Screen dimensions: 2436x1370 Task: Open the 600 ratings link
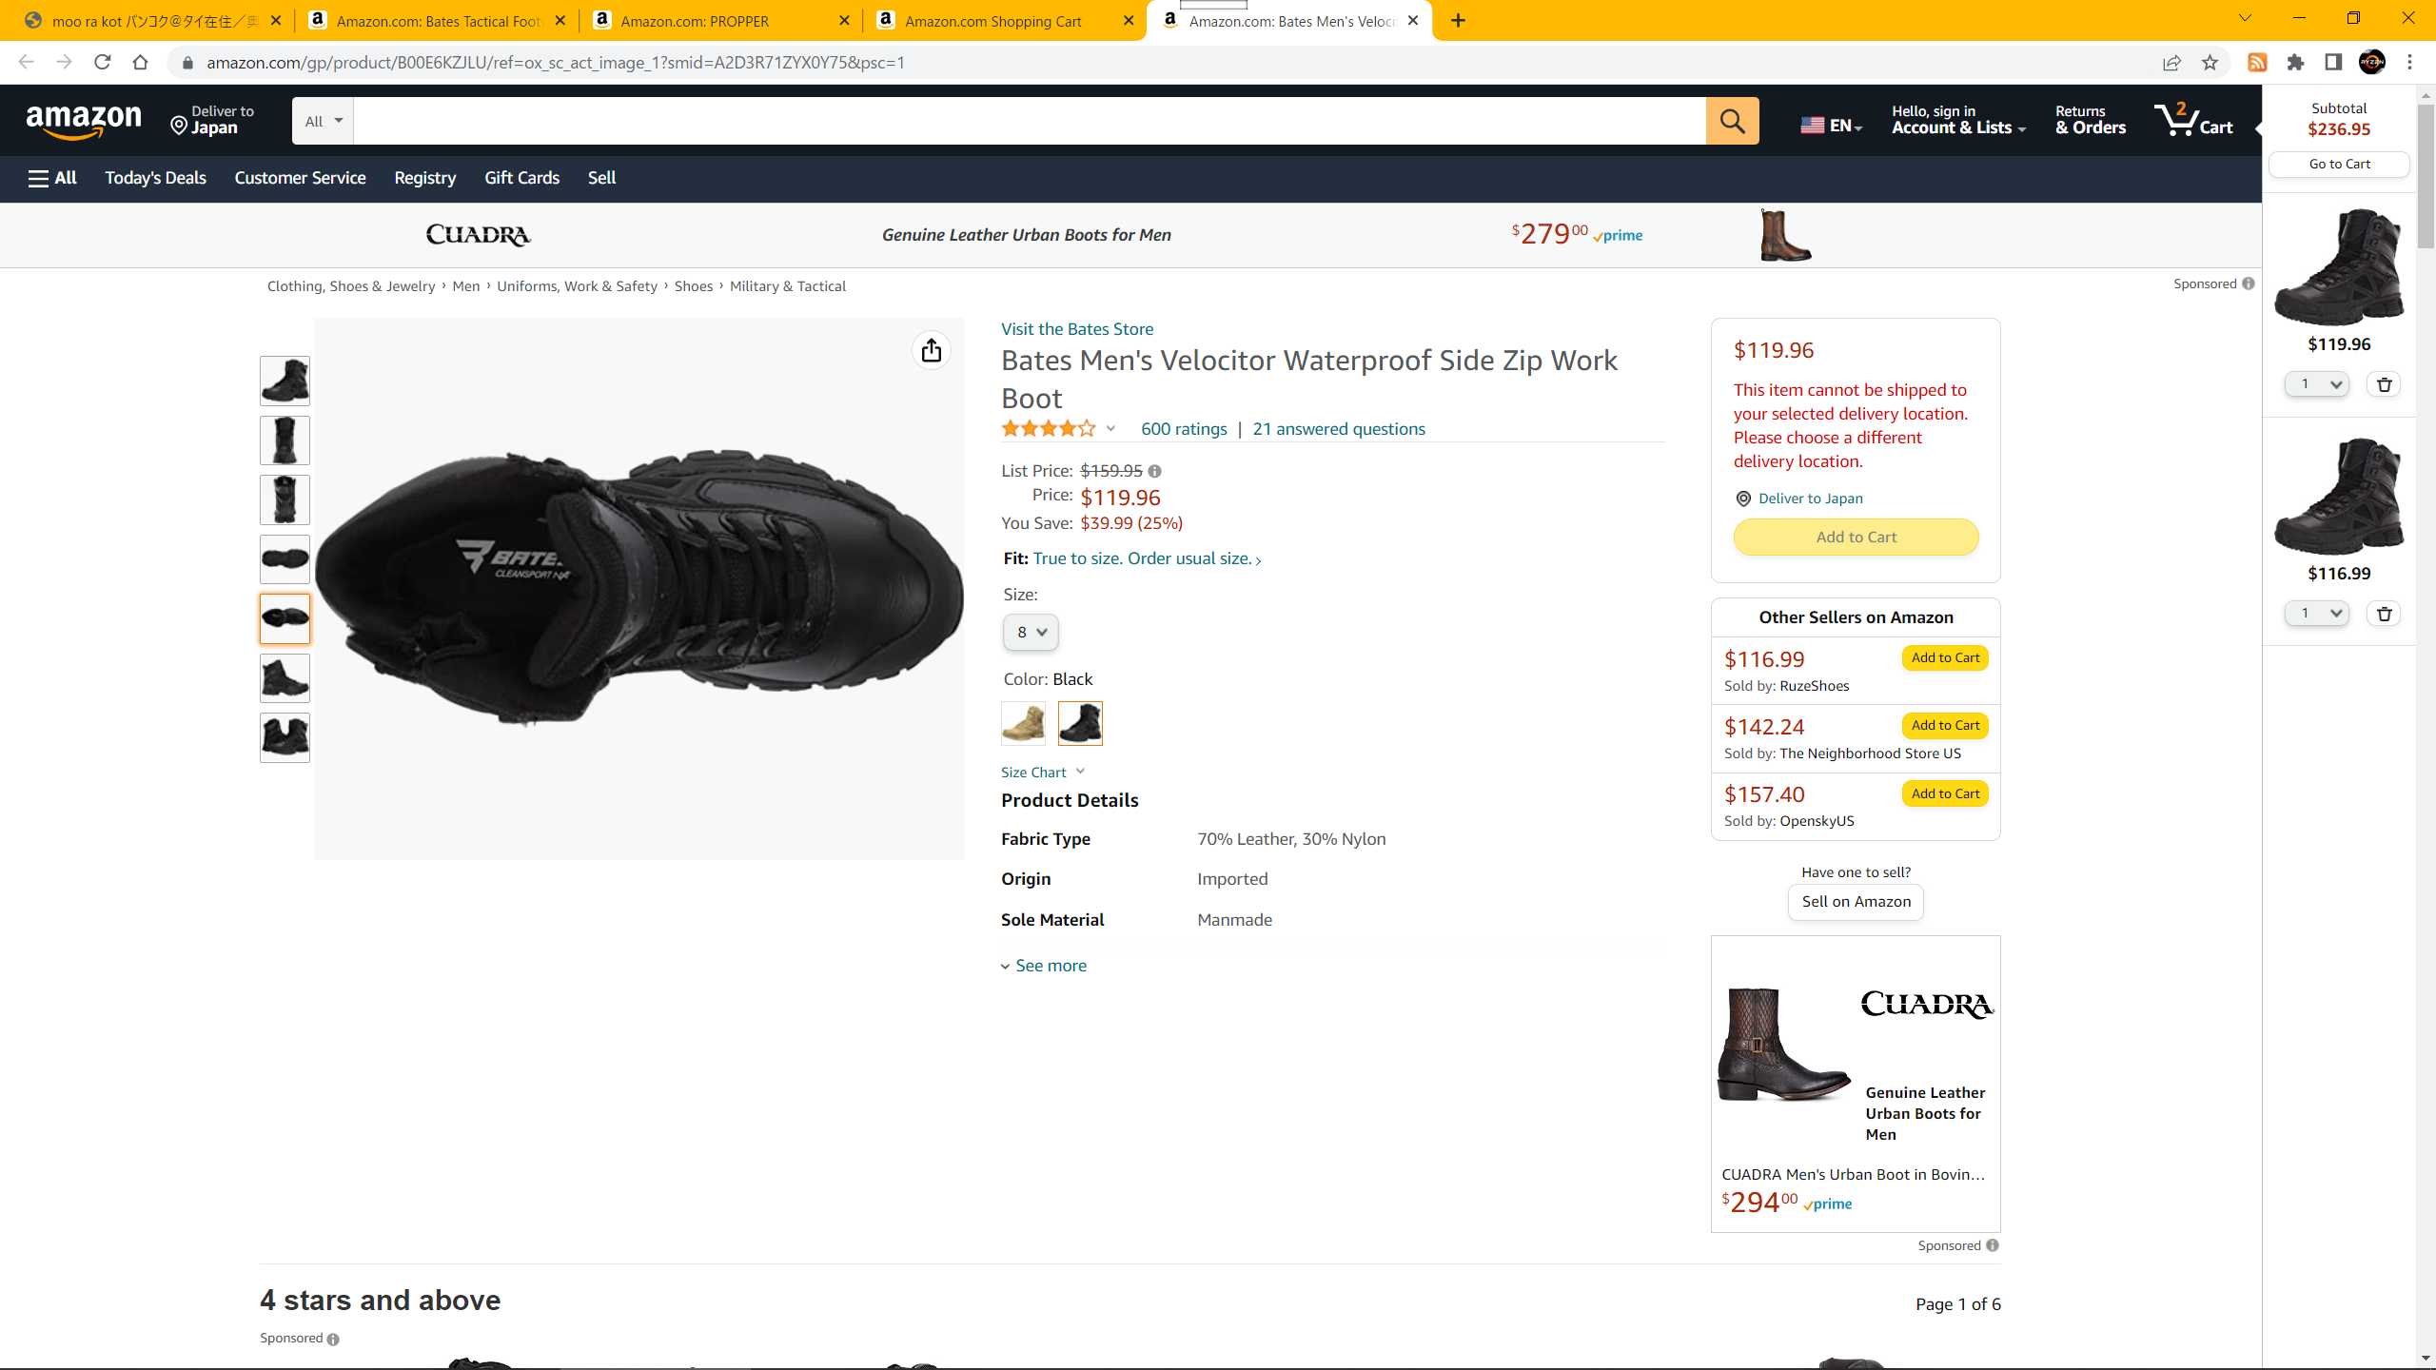point(1184,429)
